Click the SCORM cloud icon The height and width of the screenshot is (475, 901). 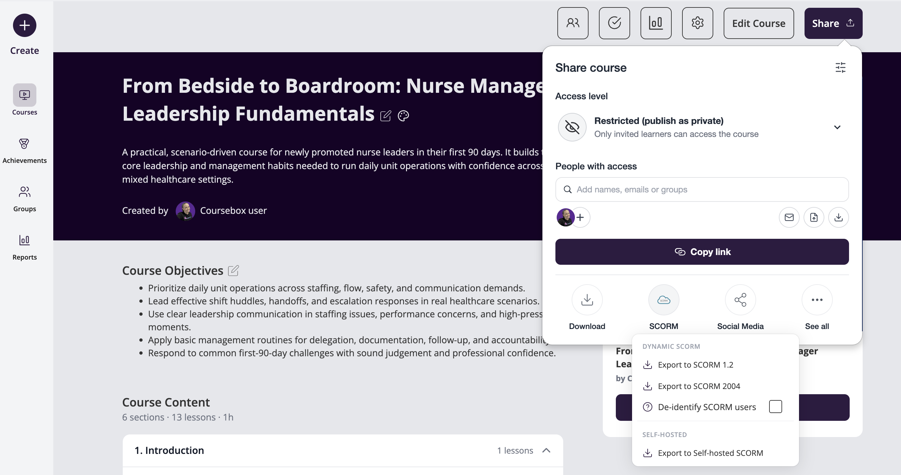click(664, 300)
